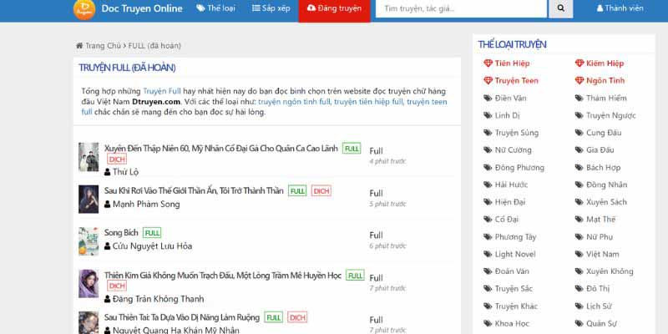Open the Truyện Khác genre
This screenshot has width=668, height=334.
point(516,306)
